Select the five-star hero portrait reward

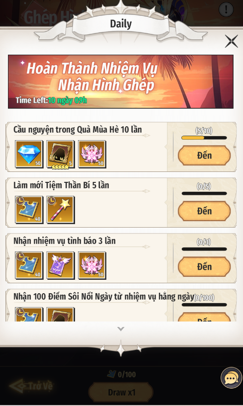pos(61,154)
